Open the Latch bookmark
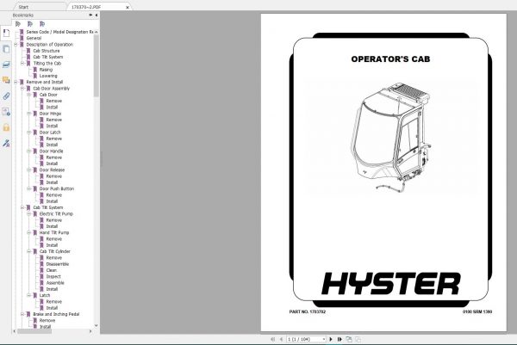517x345 pixels. [45, 295]
